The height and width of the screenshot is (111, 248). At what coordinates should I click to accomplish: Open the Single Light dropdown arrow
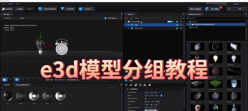click(56, 80)
